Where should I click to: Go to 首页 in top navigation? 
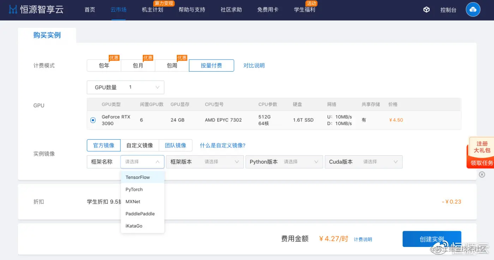[x=90, y=10]
